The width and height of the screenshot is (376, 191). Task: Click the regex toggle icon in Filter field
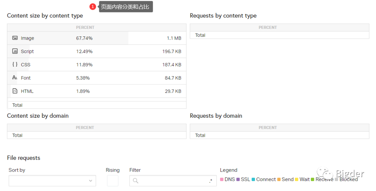[x=211, y=181]
